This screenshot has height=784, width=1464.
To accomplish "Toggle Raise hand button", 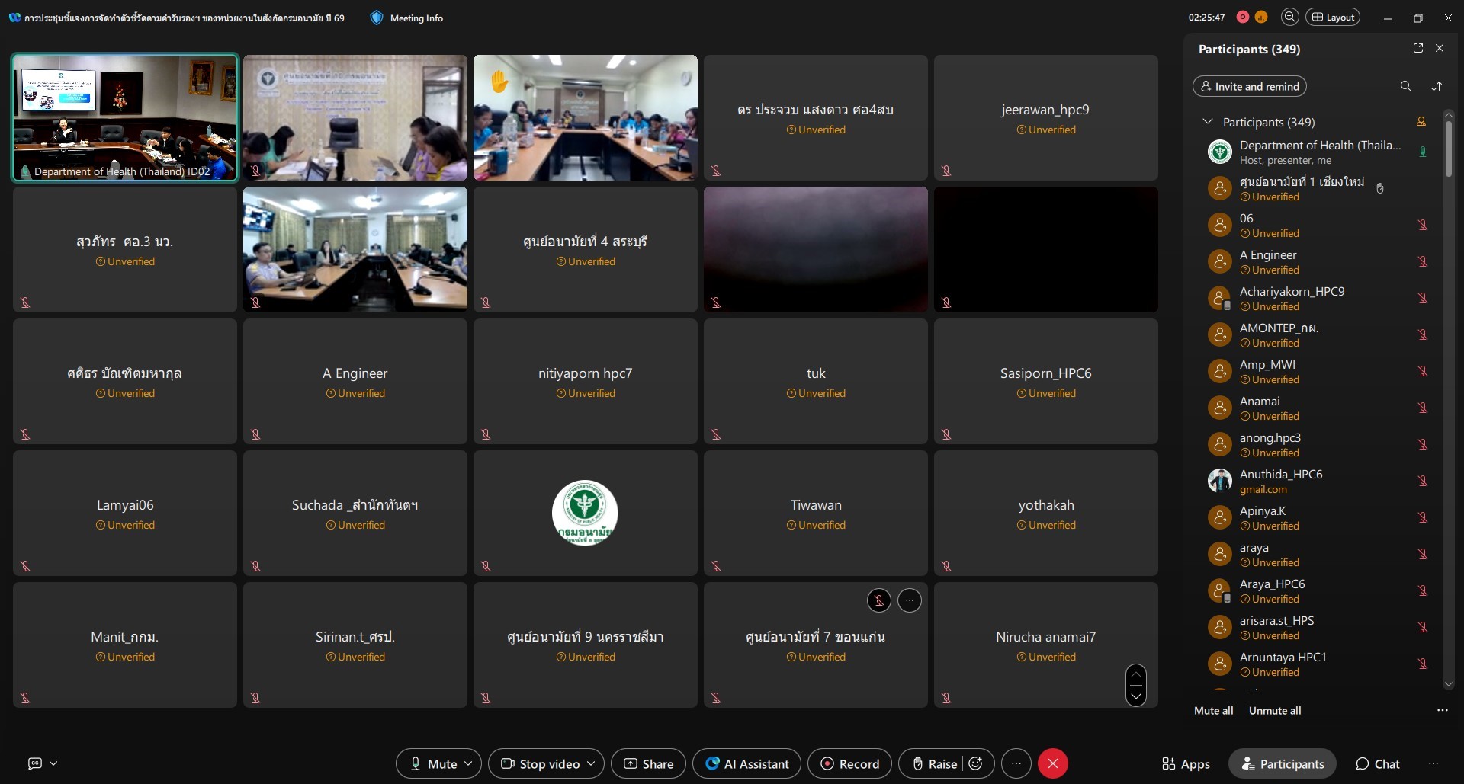I will coord(935,763).
